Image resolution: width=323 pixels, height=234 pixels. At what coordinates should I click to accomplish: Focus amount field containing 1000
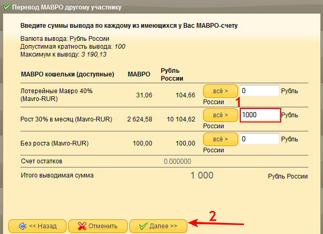tap(260, 115)
